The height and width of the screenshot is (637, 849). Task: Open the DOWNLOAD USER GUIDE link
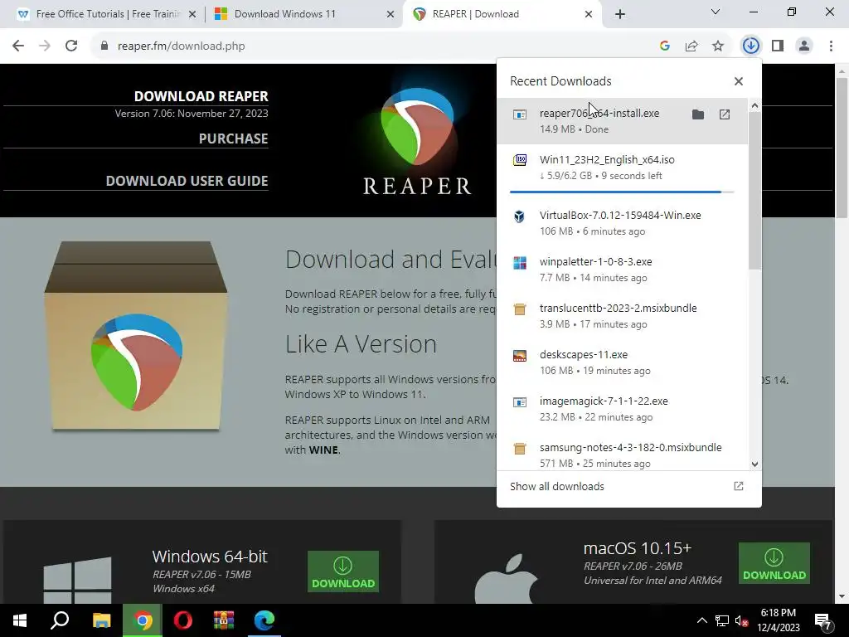(187, 181)
